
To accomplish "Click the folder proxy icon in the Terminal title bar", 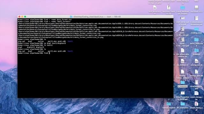I will (71, 17).
